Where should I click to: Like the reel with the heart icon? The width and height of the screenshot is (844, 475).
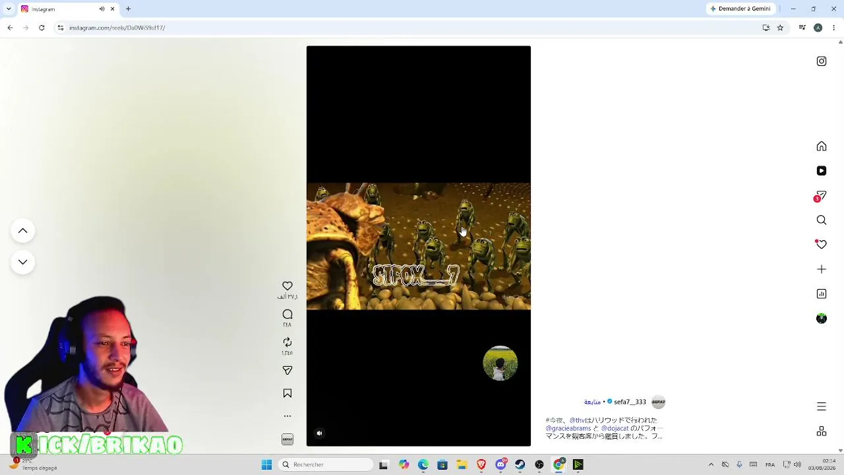[x=287, y=286]
